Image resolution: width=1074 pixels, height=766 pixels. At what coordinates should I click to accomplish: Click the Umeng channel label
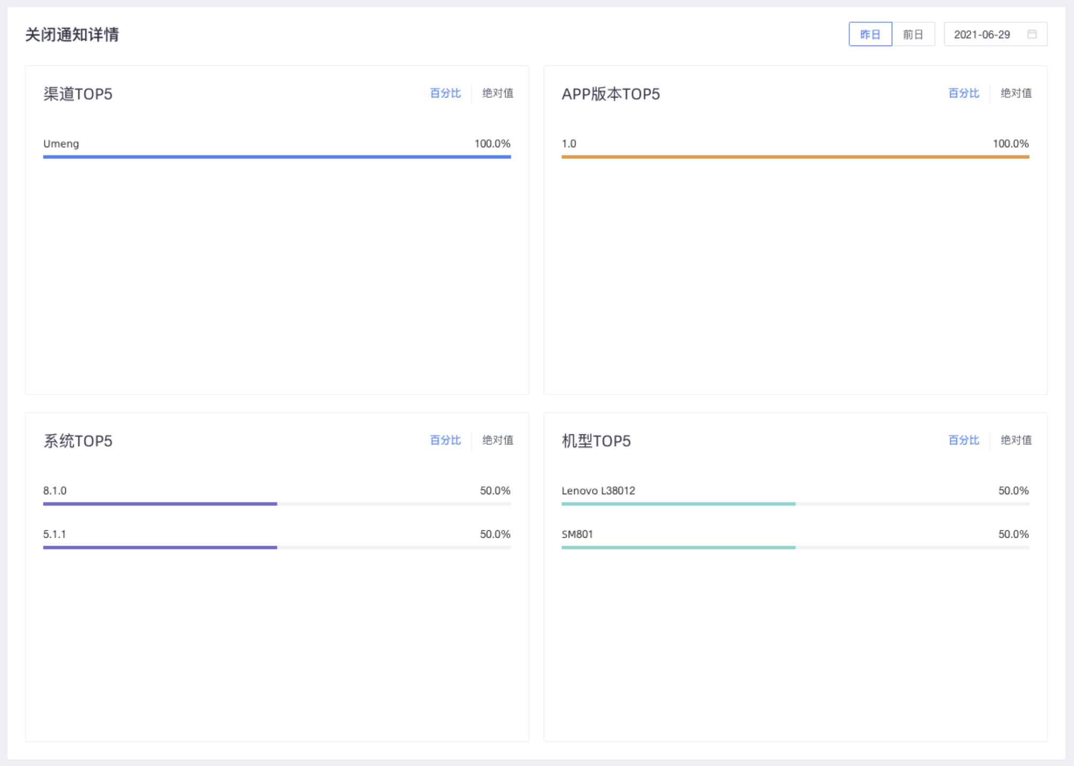[61, 144]
